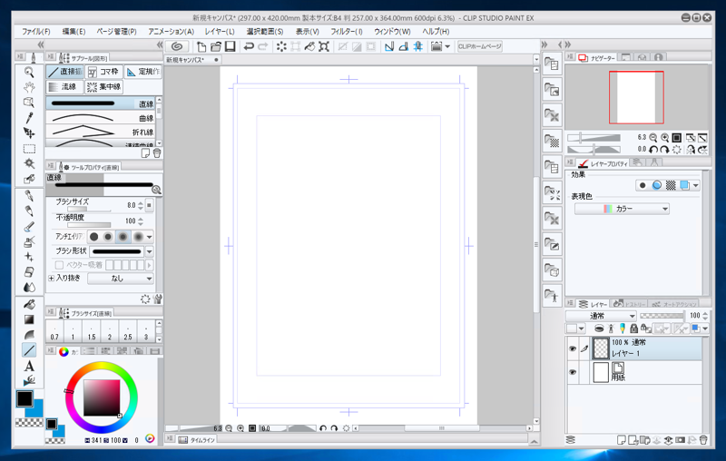The width and height of the screenshot is (726, 461).
Task: Expand the 入り抜き plus expander
Action: click(x=51, y=279)
